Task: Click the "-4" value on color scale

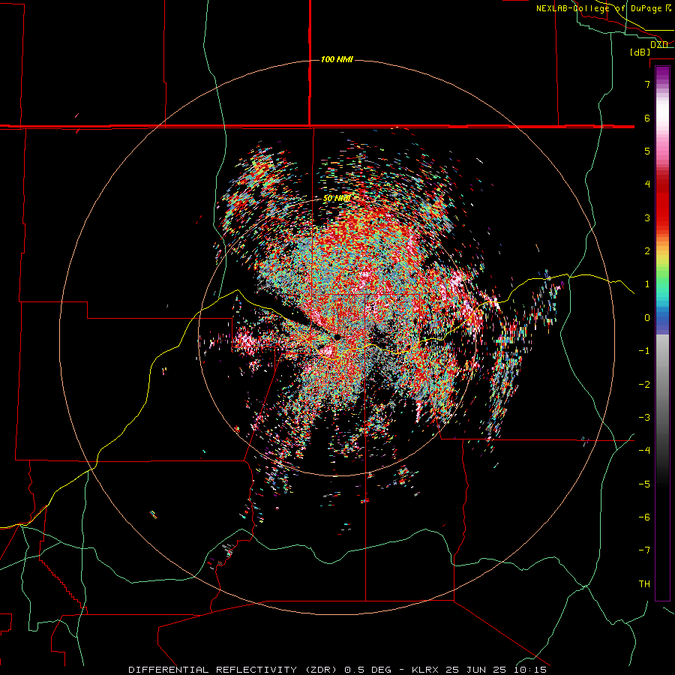Action: 644,450
